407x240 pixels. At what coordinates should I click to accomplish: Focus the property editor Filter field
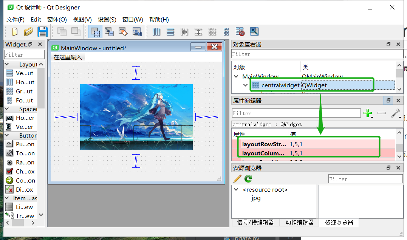click(x=296, y=113)
